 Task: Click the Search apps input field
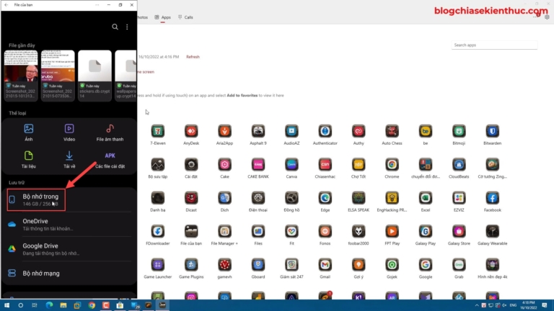[x=495, y=45]
